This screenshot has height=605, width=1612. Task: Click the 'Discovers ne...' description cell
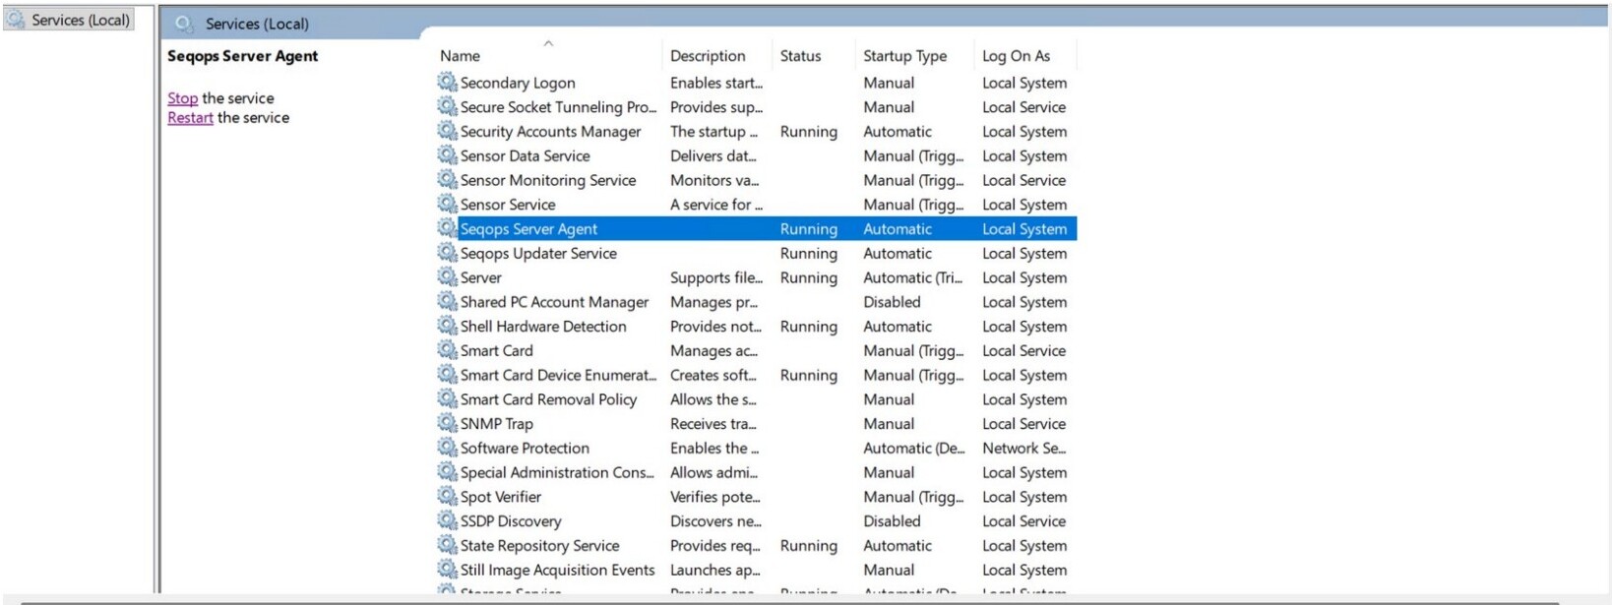click(715, 521)
